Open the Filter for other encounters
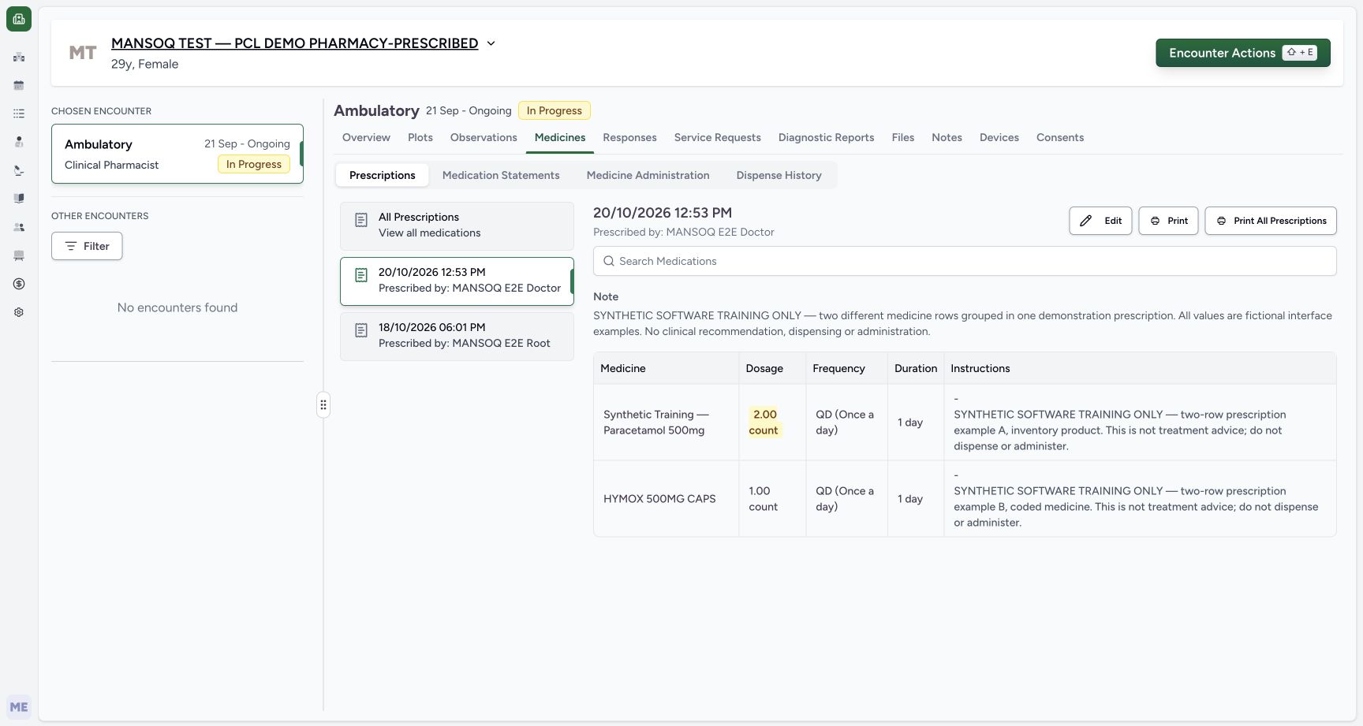Image resolution: width=1363 pixels, height=726 pixels. [87, 246]
